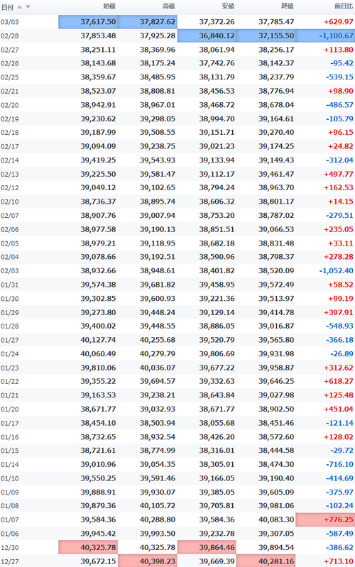Image resolution: width=355 pixels, height=567 pixels.
Task: Select the 02/12 change +162.53
Action: (x=339, y=187)
